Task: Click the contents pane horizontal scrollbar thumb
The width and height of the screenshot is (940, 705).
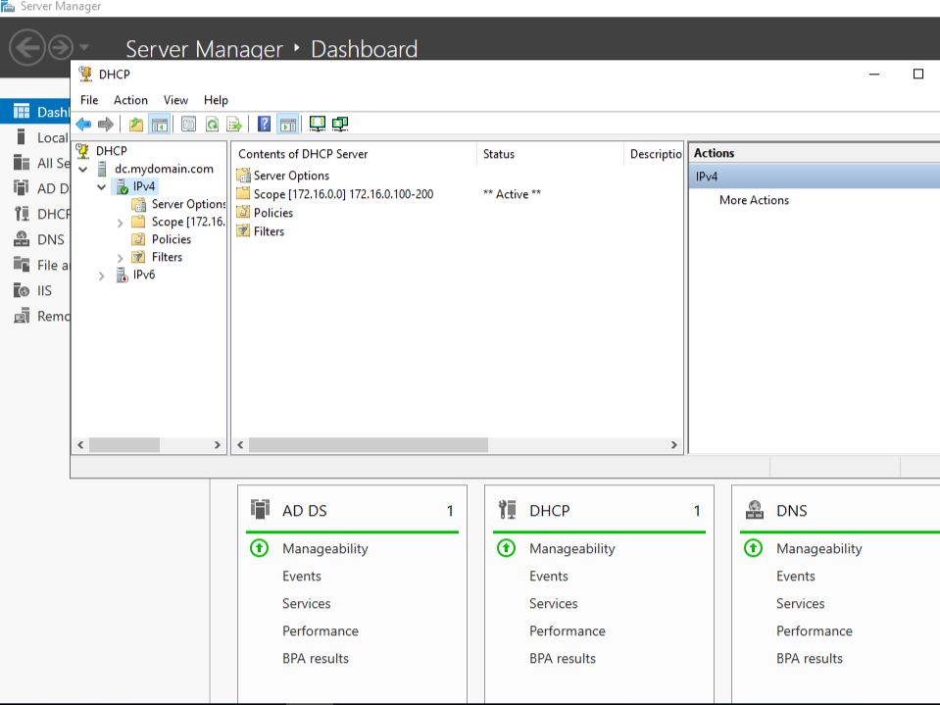Action: (369, 445)
